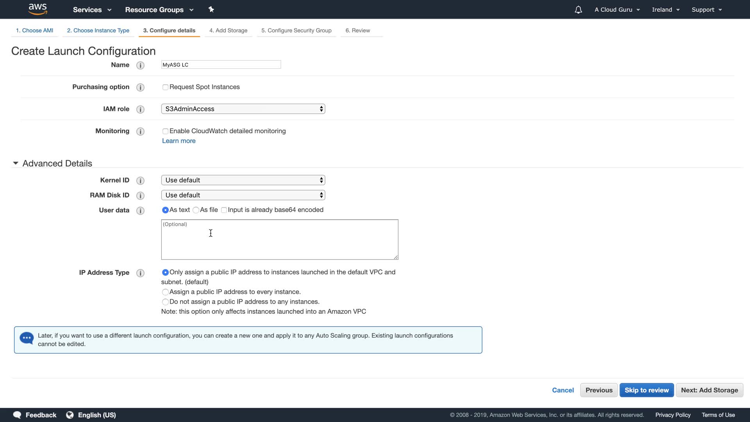This screenshot has width=750, height=422.
Task: Select the As file radio option
Action: [196, 210]
